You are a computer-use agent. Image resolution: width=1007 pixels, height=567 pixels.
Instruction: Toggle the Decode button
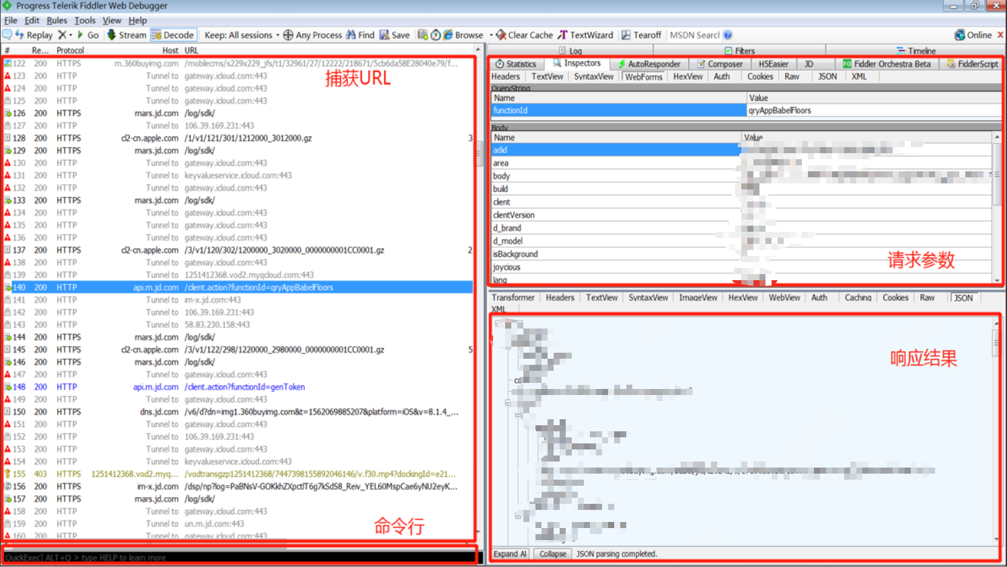pyautogui.click(x=173, y=35)
